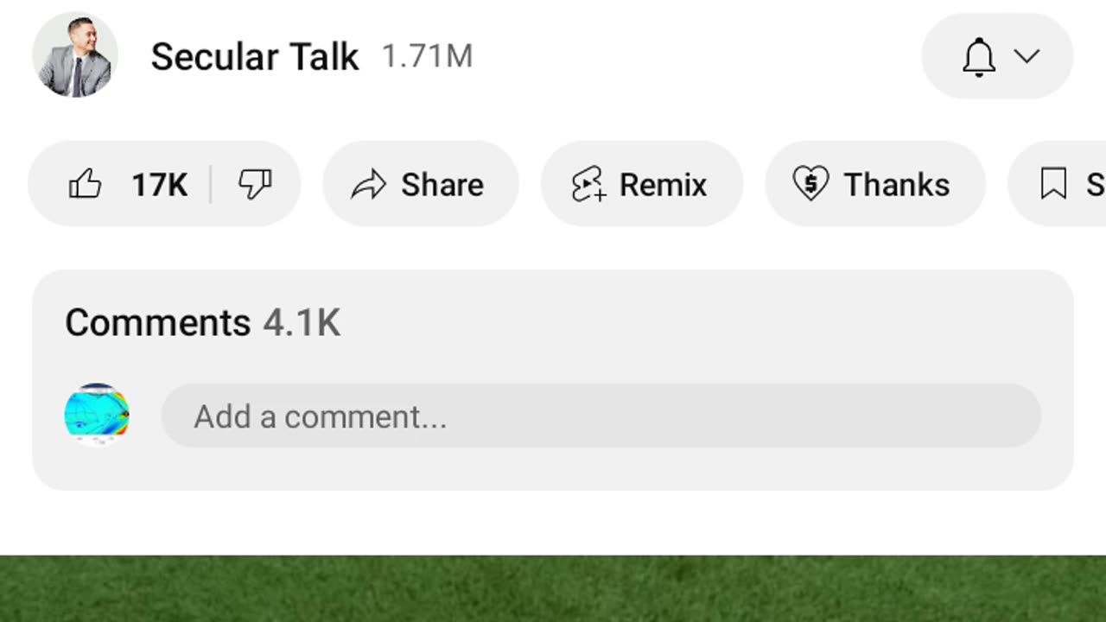Image resolution: width=1106 pixels, height=622 pixels.
Task: Select the Remix button label
Action: pyautogui.click(x=663, y=185)
